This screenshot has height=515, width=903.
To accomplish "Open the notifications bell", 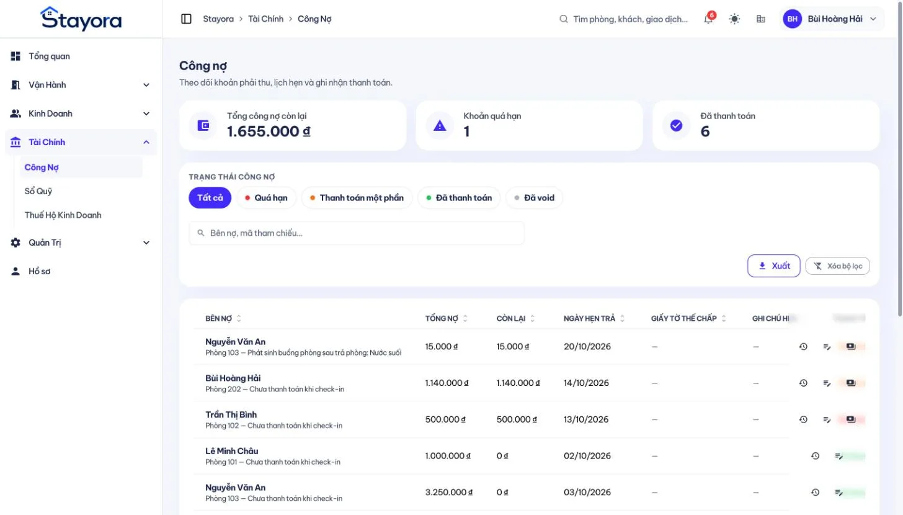I will [708, 19].
